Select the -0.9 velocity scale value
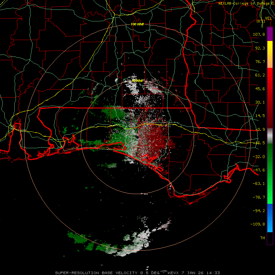 [x=260, y=130]
